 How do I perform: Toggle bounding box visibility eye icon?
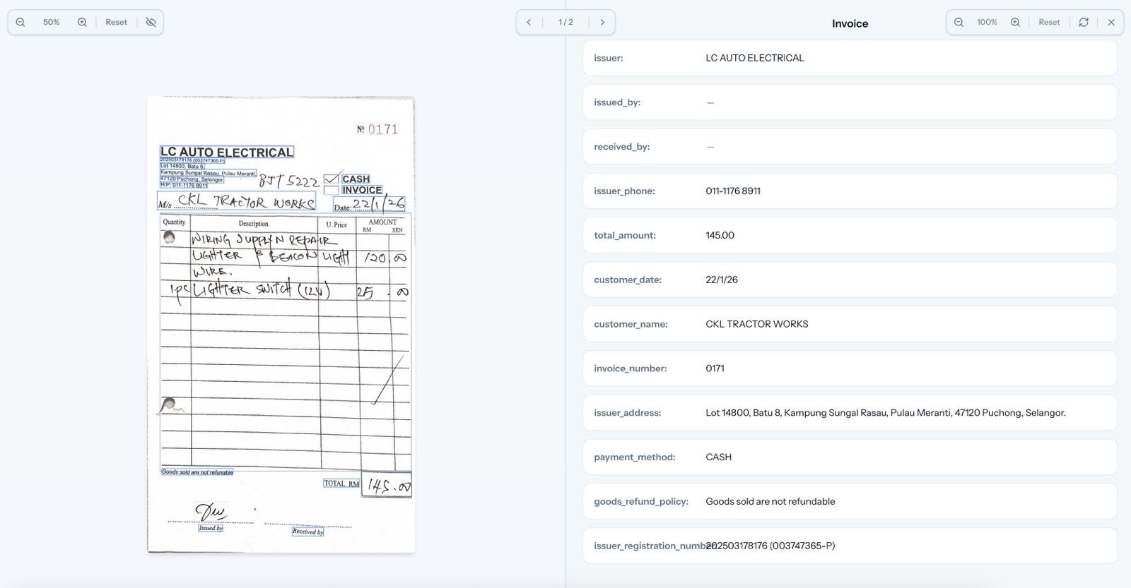coord(151,22)
